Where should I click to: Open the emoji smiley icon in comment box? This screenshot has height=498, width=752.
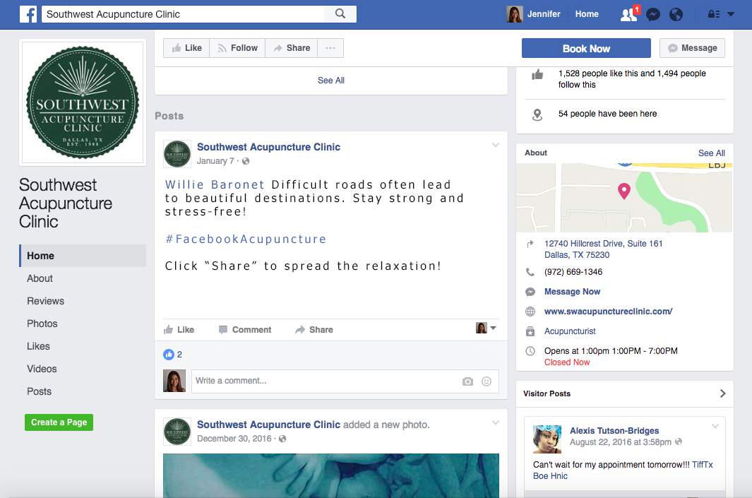click(487, 381)
